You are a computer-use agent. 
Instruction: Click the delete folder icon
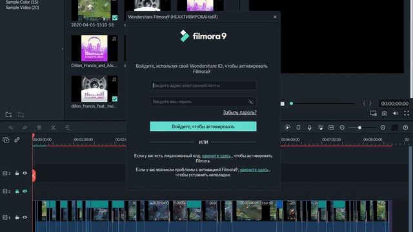click(21, 115)
